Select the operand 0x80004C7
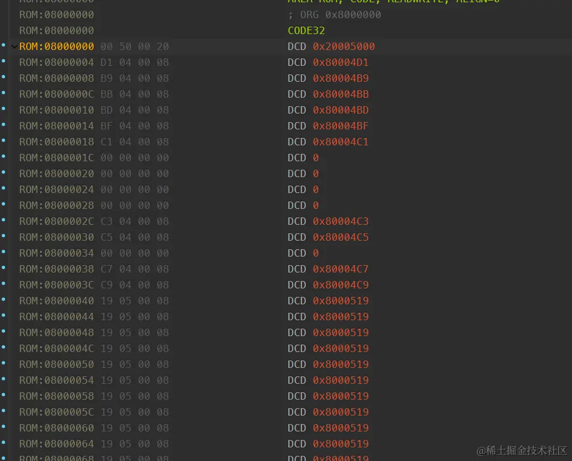The height and width of the screenshot is (461, 572). click(340, 269)
